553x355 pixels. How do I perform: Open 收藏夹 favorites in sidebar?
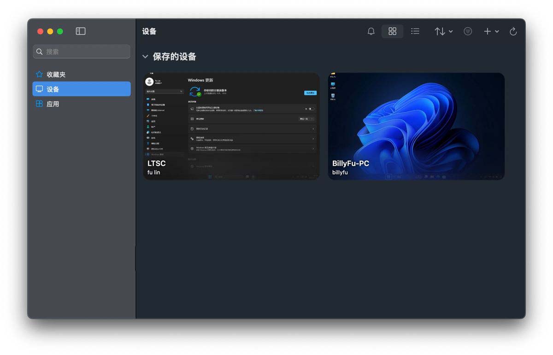tap(82, 74)
